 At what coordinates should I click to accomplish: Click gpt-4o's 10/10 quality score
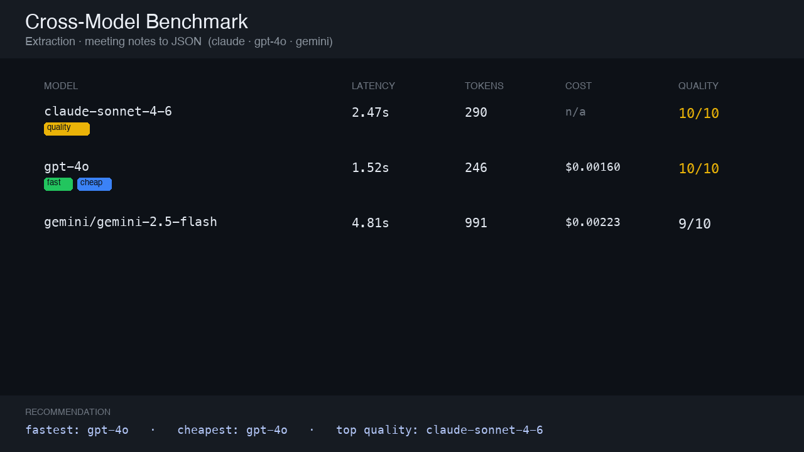pyautogui.click(x=698, y=168)
